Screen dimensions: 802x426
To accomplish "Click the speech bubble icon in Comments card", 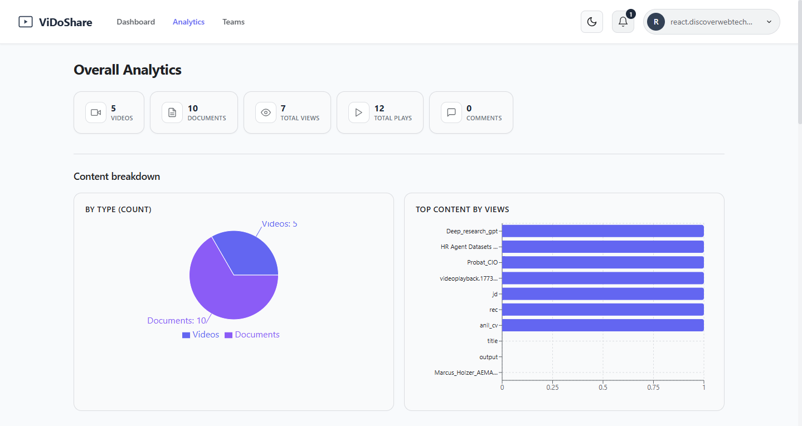I will pyautogui.click(x=451, y=112).
